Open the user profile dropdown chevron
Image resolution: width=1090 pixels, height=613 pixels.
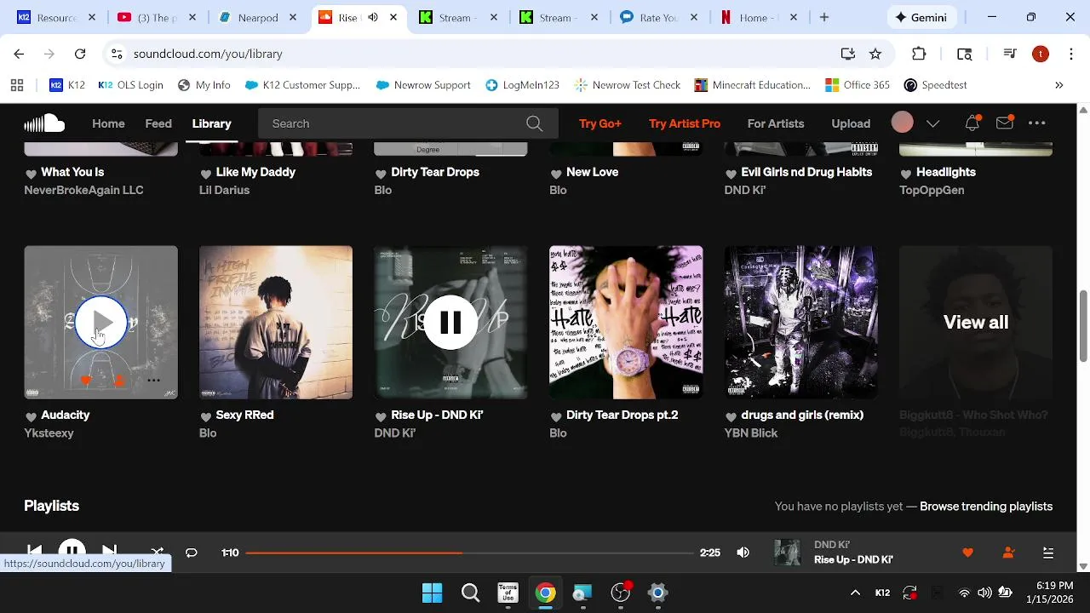pyautogui.click(x=933, y=123)
